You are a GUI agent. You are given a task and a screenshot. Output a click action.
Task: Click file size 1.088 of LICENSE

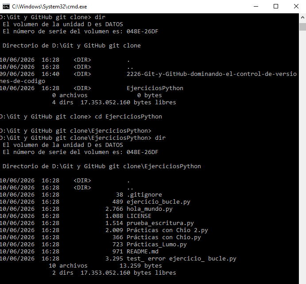tap(114, 216)
